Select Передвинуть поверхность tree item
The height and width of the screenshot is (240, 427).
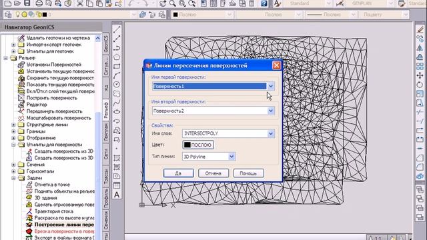pyautogui.click(x=54, y=111)
